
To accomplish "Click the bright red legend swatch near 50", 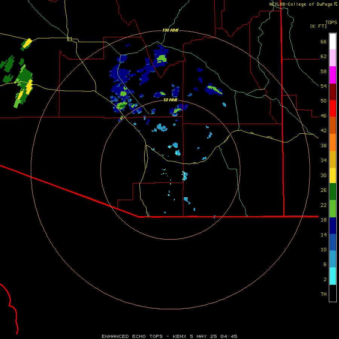I will tap(333, 108).
